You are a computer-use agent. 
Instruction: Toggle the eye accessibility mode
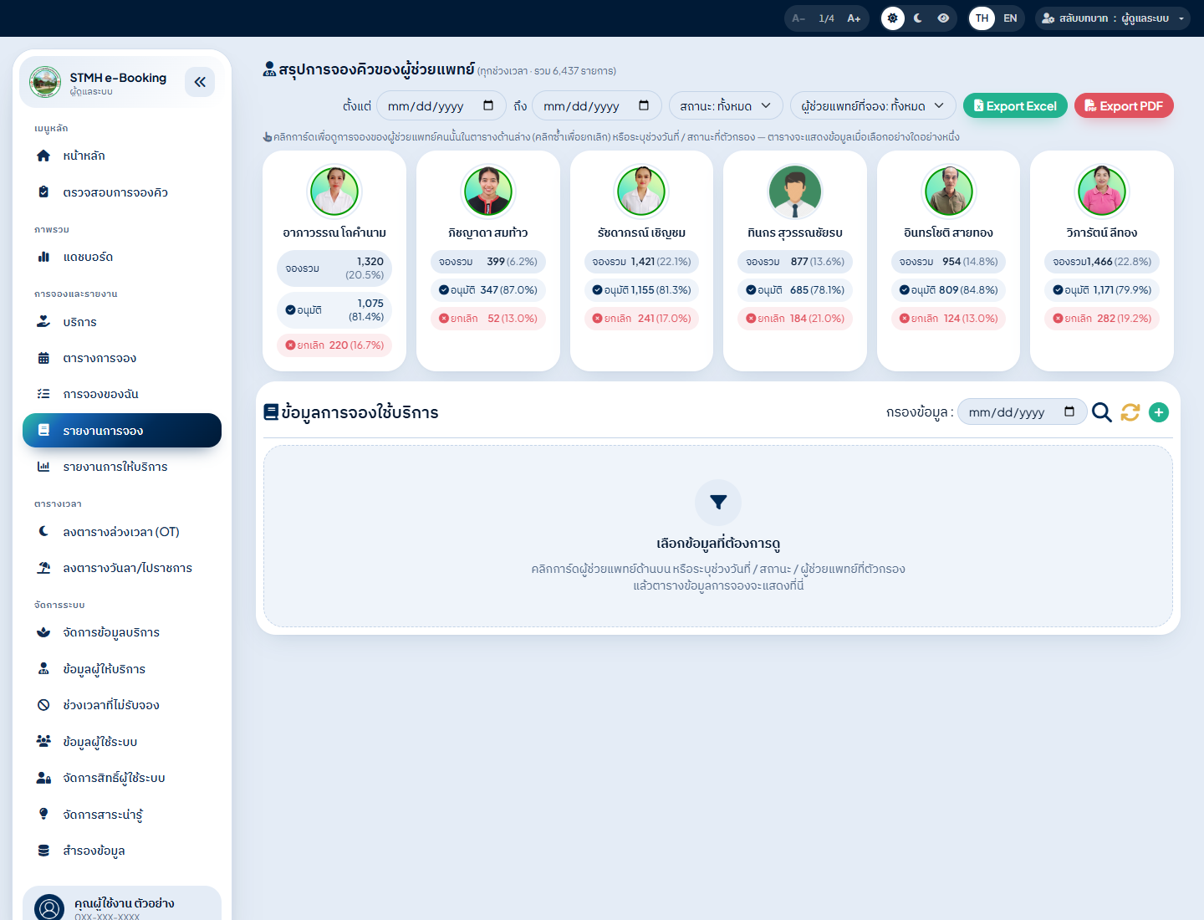[x=943, y=18]
